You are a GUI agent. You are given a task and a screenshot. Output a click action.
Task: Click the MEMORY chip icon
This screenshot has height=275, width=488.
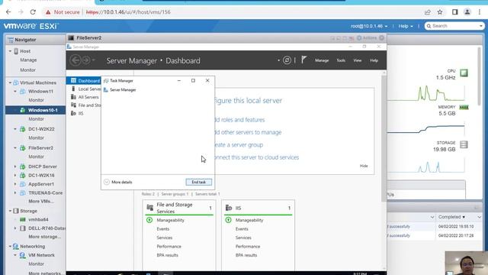click(464, 107)
